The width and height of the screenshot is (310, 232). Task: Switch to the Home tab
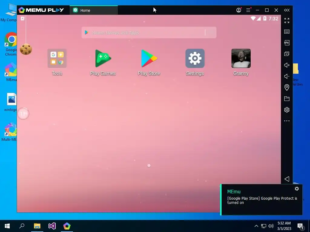(x=94, y=10)
